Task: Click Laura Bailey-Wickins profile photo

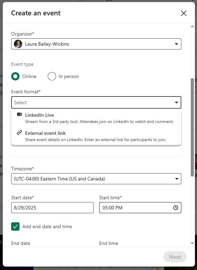Action: [18, 44]
